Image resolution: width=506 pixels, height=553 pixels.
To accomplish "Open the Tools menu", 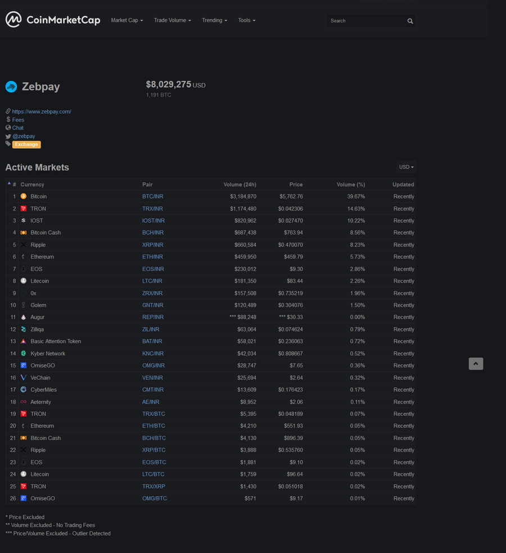I will coord(247,20).
